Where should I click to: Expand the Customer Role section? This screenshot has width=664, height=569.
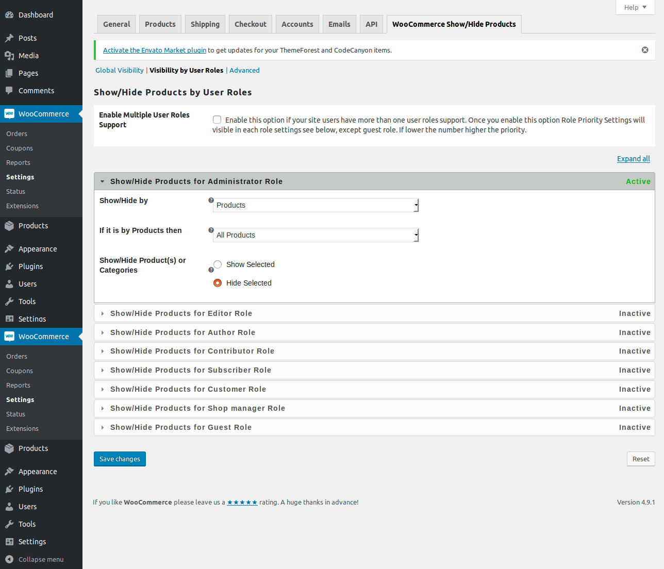click(x=374, y=389)
